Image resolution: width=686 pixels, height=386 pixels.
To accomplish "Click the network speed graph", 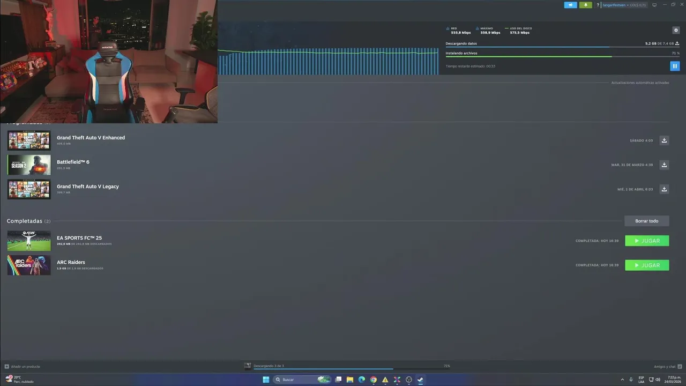I will (x=328, y=62).
